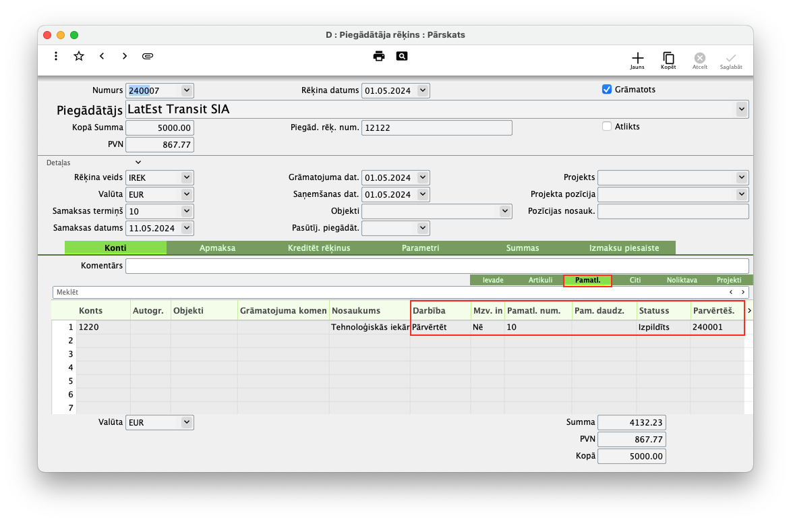The width and height of the screenshot is (791, 522).
Task: Click the star favorite icon
Action: tap(79, 56)
